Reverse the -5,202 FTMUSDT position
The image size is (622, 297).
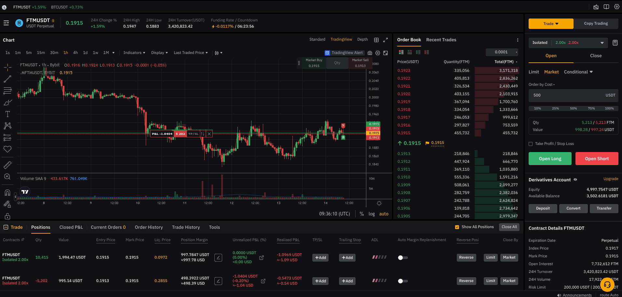click(x=466, y=281)
